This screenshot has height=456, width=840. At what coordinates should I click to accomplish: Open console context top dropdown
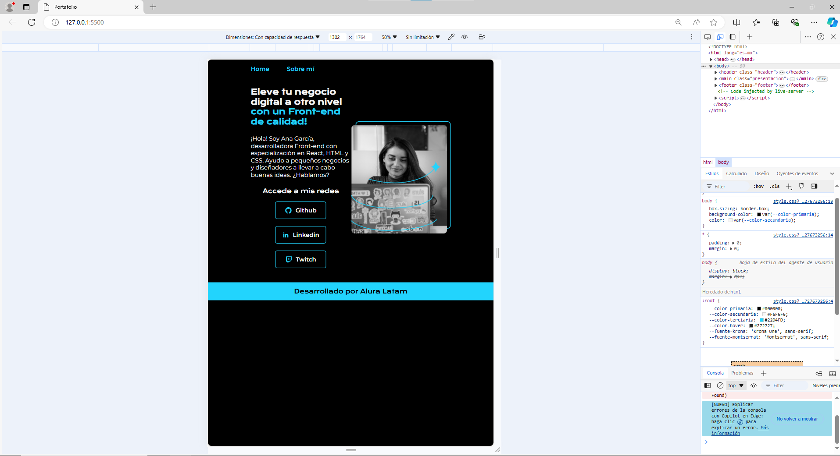pyautogui.click(x=736, y=385)
